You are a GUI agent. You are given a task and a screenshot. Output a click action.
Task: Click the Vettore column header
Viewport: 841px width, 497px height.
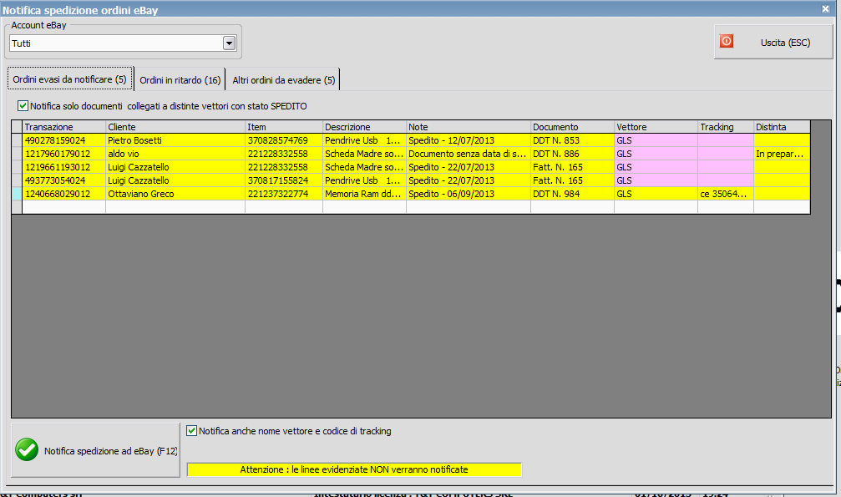(656, 127)
